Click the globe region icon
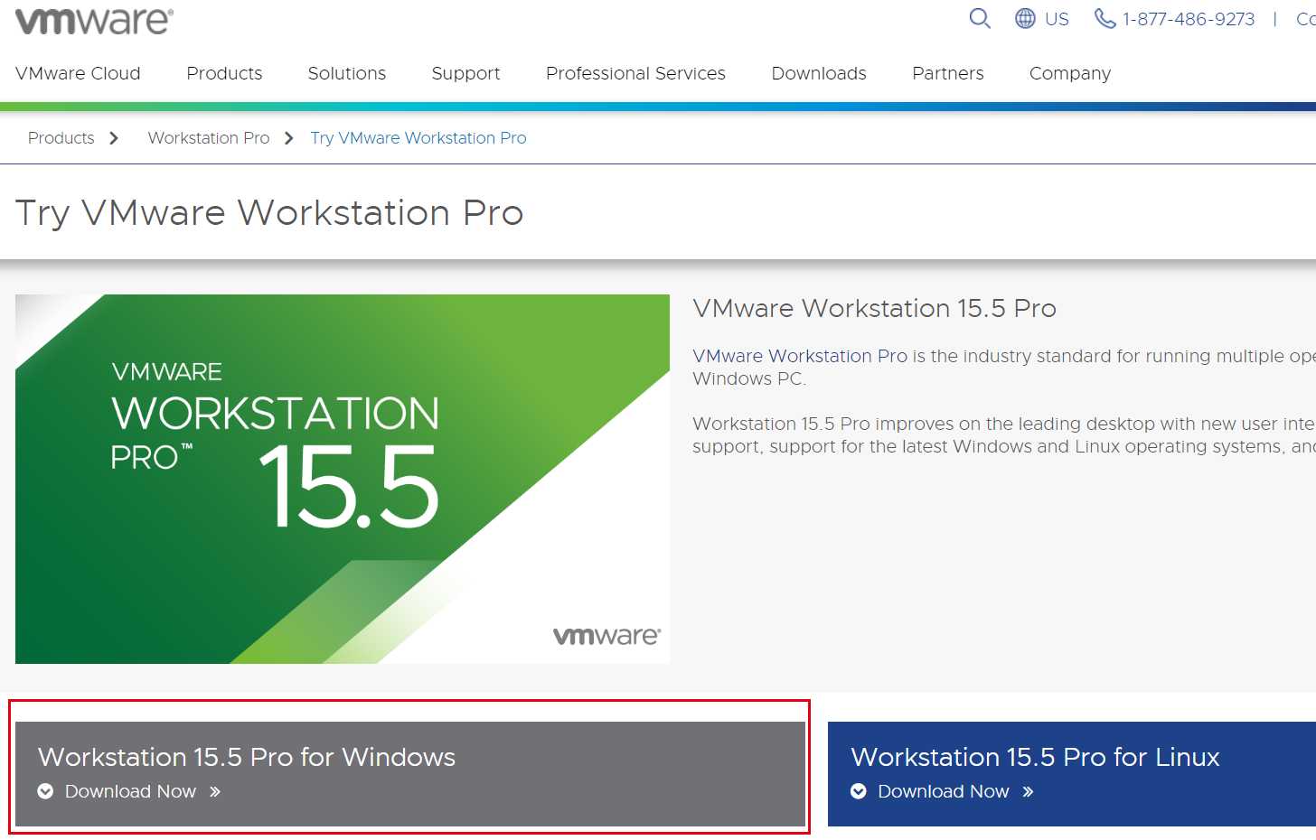This screenshot has height=840, width=1316. point(1025,18)
